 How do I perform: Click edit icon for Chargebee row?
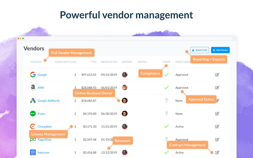217,126
